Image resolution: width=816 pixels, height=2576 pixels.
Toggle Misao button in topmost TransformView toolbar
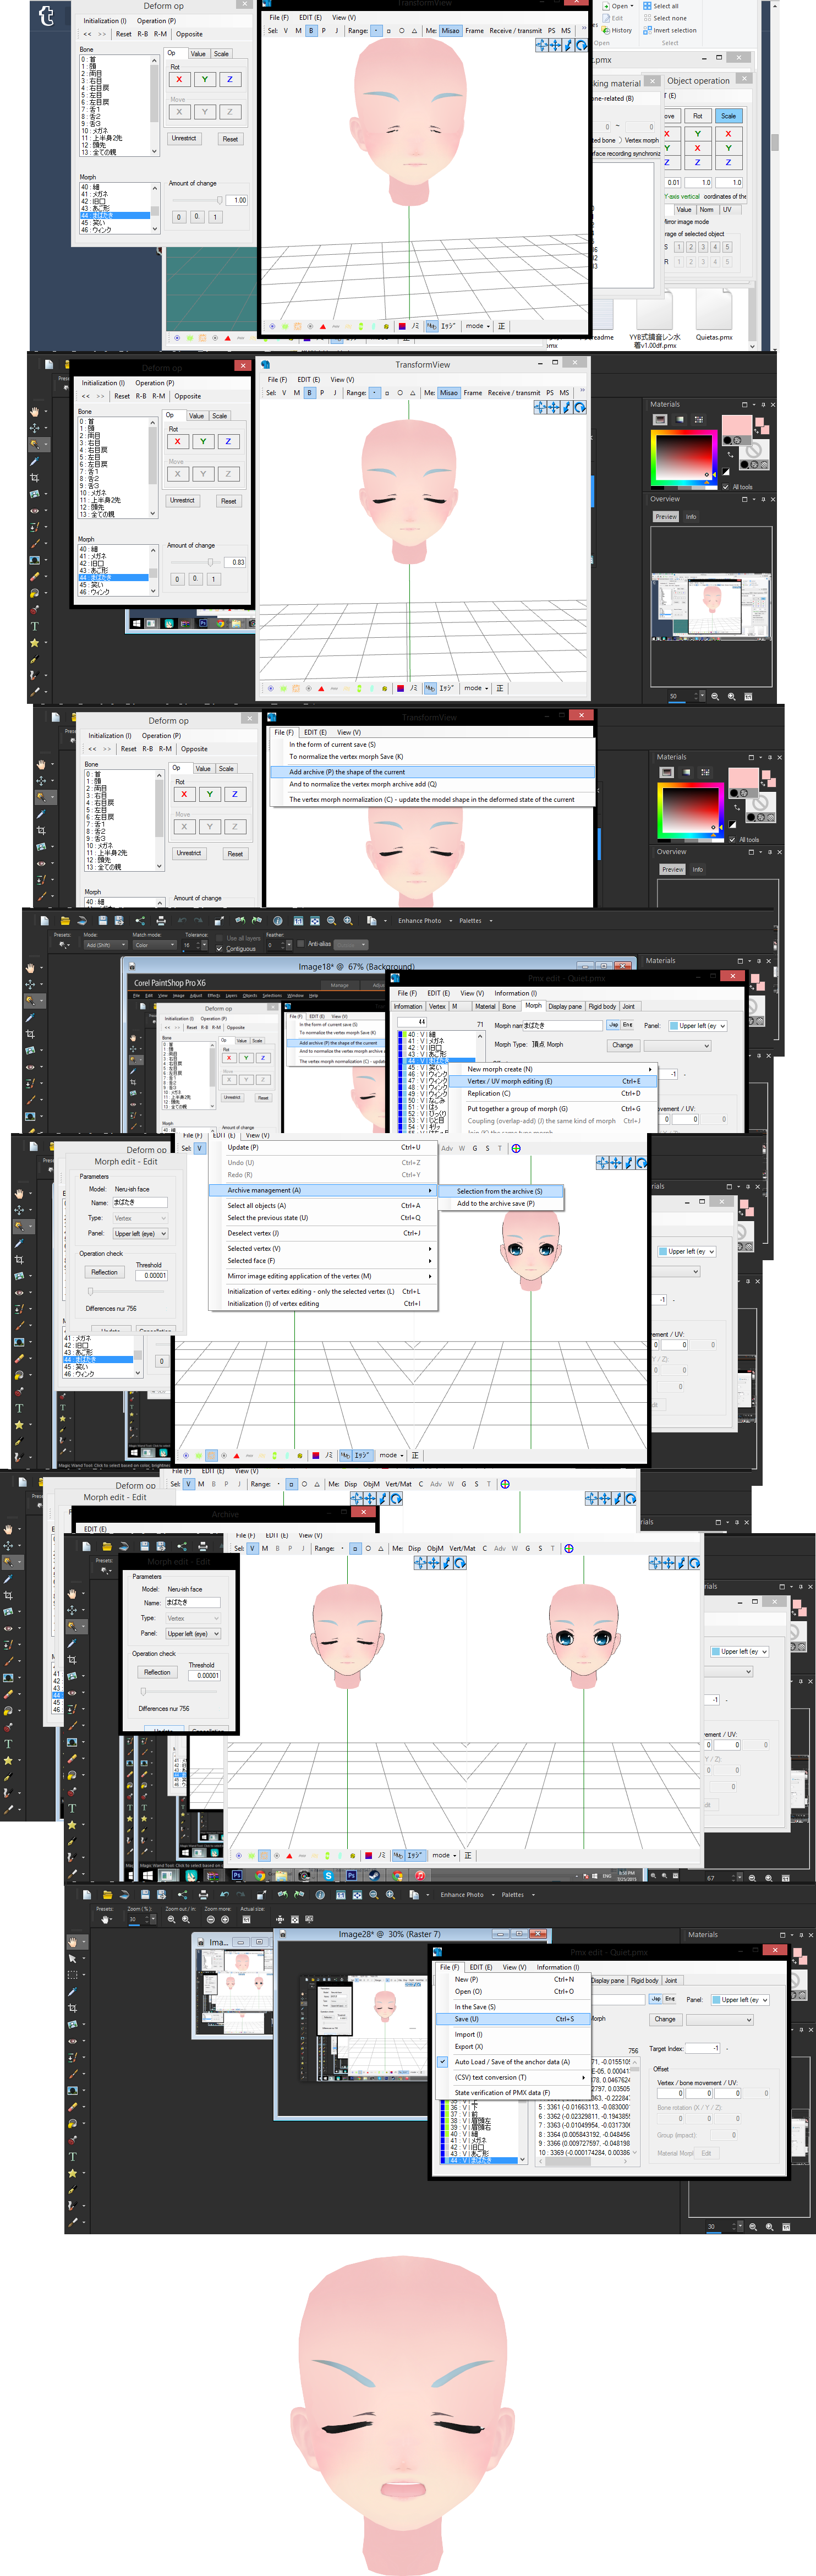point(451,30)
